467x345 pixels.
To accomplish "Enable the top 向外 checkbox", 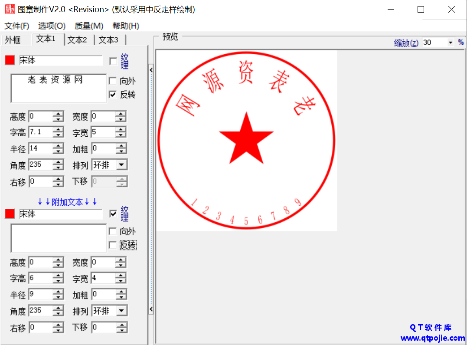I will 113,81.
